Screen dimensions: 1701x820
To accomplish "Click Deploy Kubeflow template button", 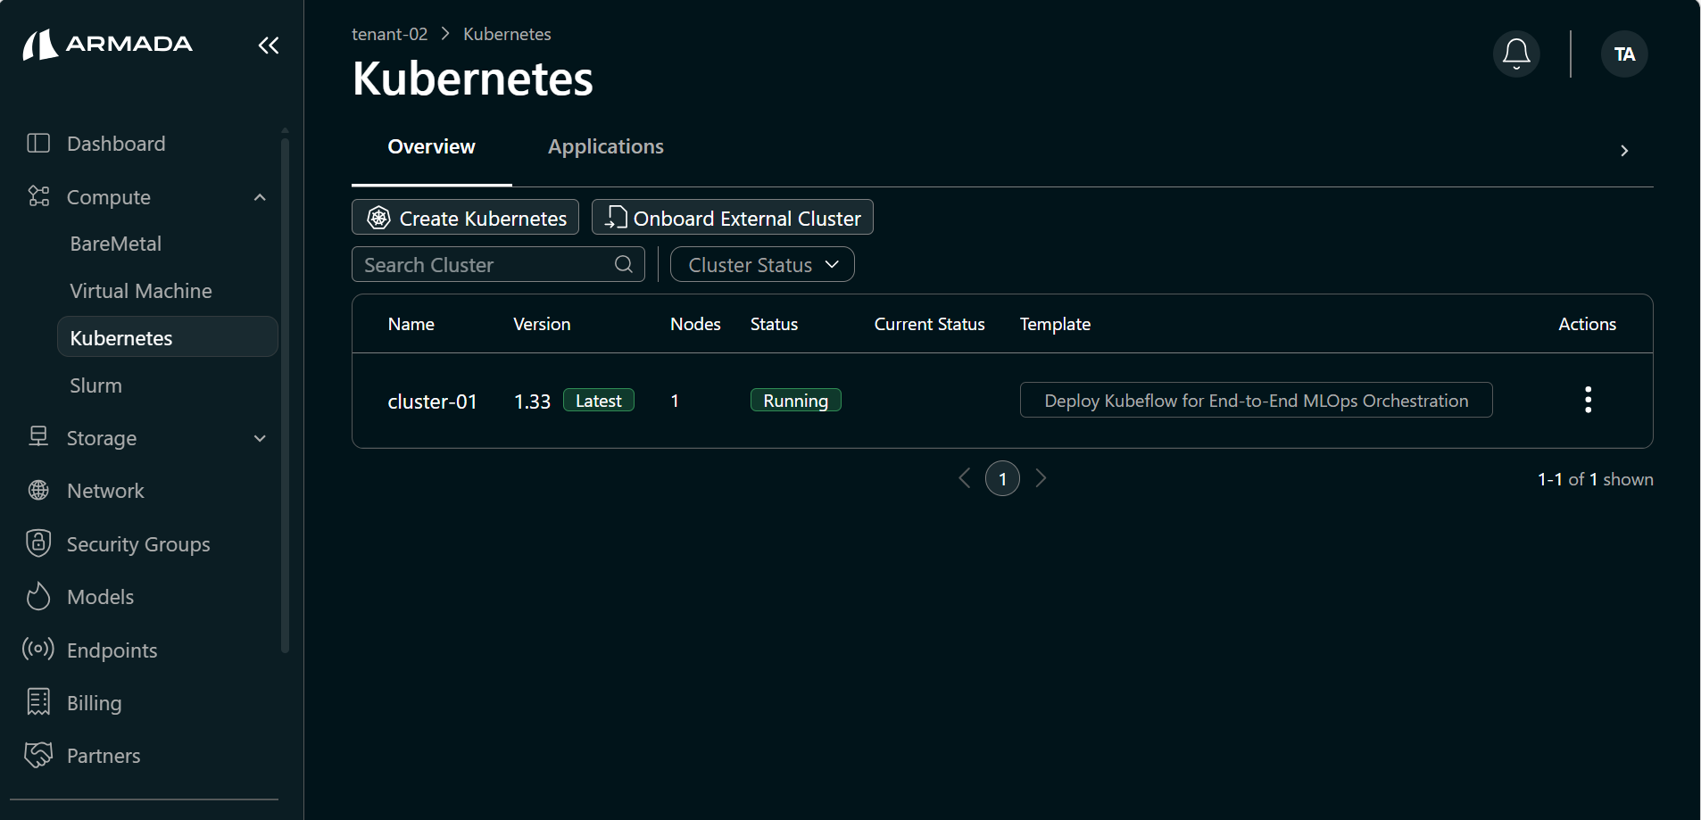I will [1256, 400].
